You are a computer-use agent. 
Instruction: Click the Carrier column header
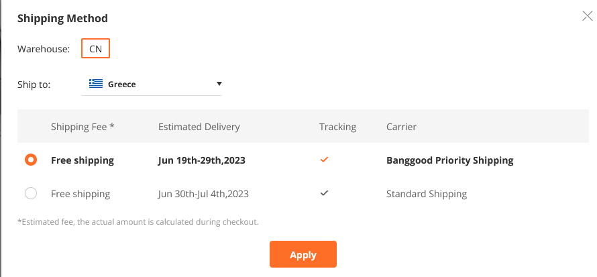(401, 127)
